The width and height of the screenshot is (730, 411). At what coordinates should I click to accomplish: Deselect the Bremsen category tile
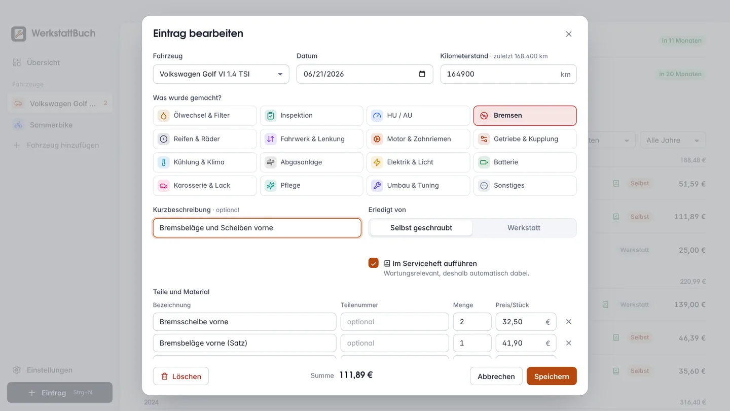(525, 116)
